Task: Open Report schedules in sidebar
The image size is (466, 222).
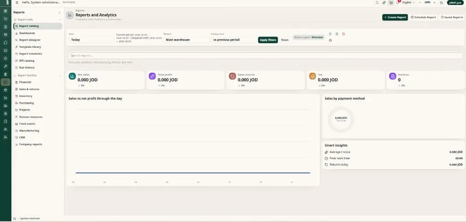Action: pos(38,54)
